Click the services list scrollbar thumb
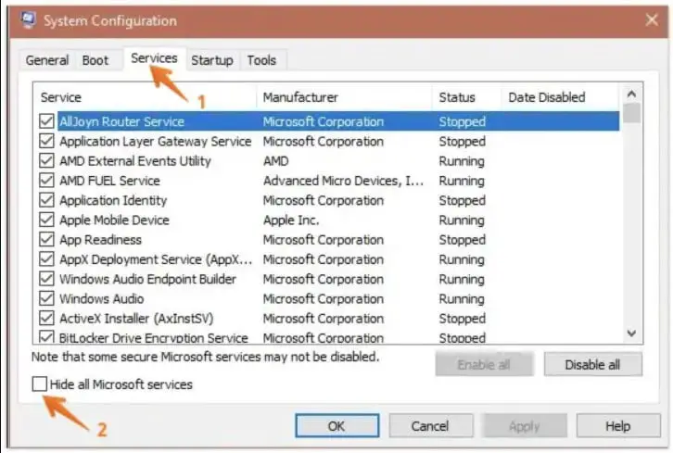The width and height of the screenshot is (673, 453). [x=631, y=113]
